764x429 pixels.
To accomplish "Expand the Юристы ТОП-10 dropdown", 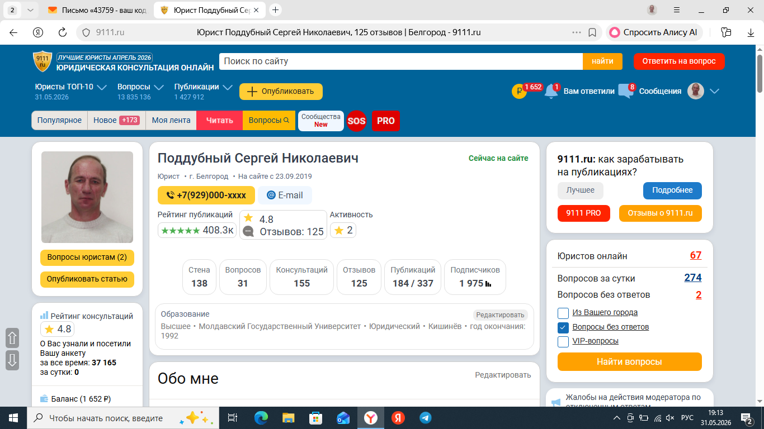I will [x=102, y=87].
